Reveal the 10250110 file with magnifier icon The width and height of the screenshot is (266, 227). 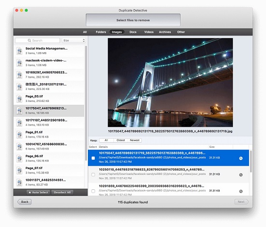tap(241, 175)
